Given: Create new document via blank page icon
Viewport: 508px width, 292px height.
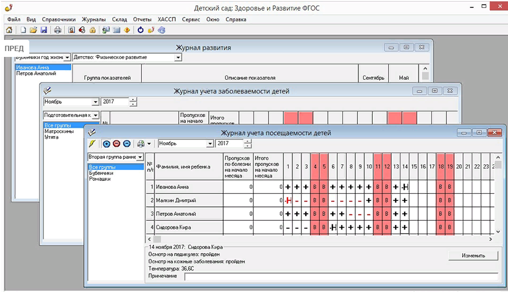Looking at the screenshot, I should point(23,30).
